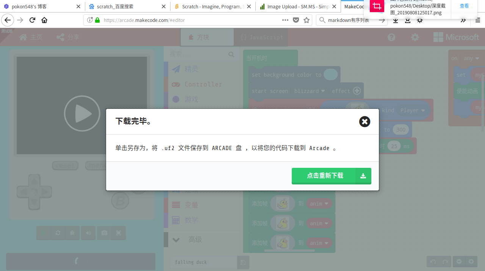This screenshot has height=271, width=485.
Task: Open the Firefox hamburger menu
Action: (477, 20)
